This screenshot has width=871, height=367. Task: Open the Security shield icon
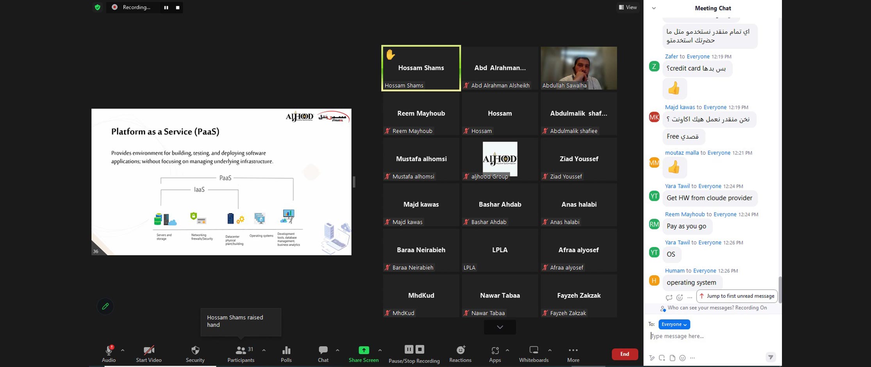[x=195, y=351]
